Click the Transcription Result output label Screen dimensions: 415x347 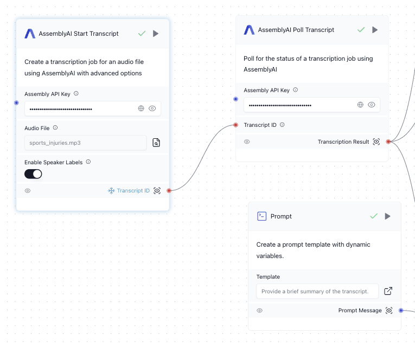(343, 142)
